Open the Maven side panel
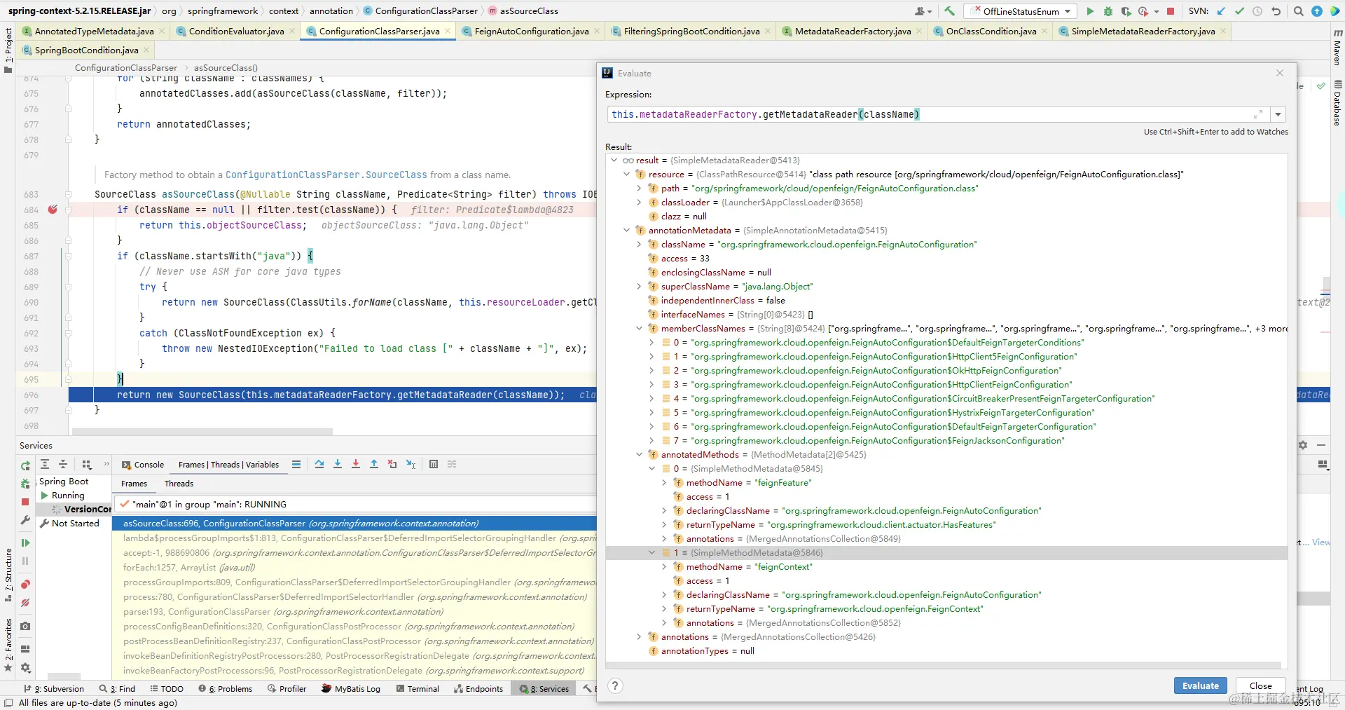Screen dimensions: 1345x710 tap(1337, 48)
